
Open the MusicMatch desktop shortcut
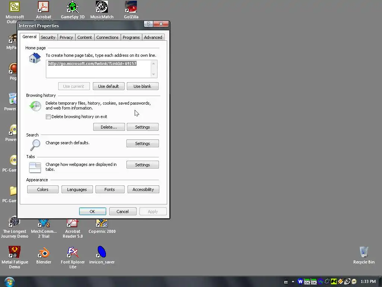[102, 10]
